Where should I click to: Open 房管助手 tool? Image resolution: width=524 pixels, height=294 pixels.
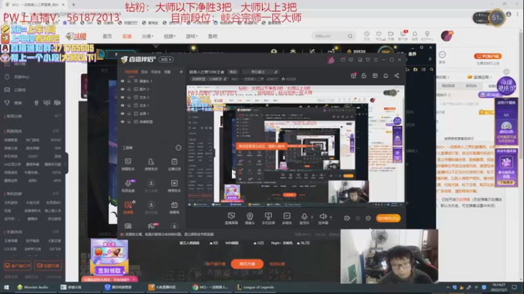click(151, 165)
